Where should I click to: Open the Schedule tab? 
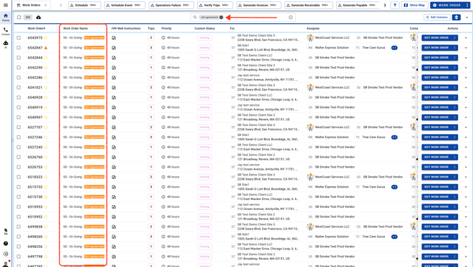[85, 5]
